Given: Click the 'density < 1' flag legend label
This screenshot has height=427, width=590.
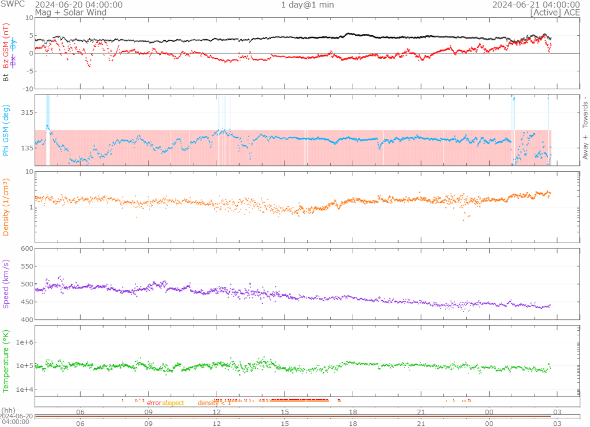Looking at the screenshot, I should tap(214, 403).
